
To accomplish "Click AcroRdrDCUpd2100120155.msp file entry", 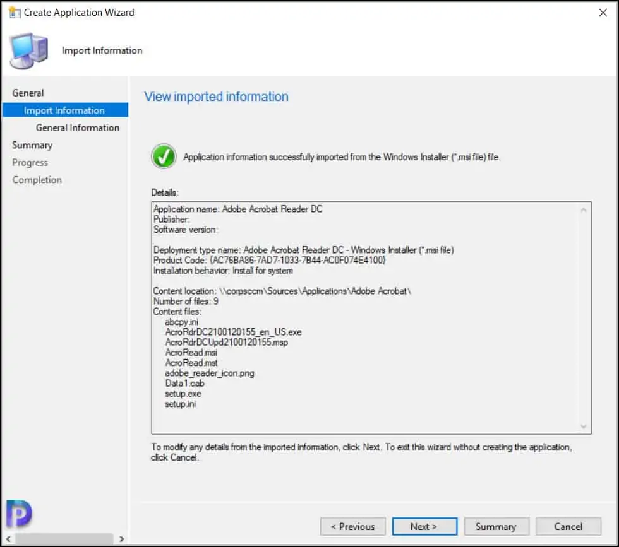I will 227,343.
